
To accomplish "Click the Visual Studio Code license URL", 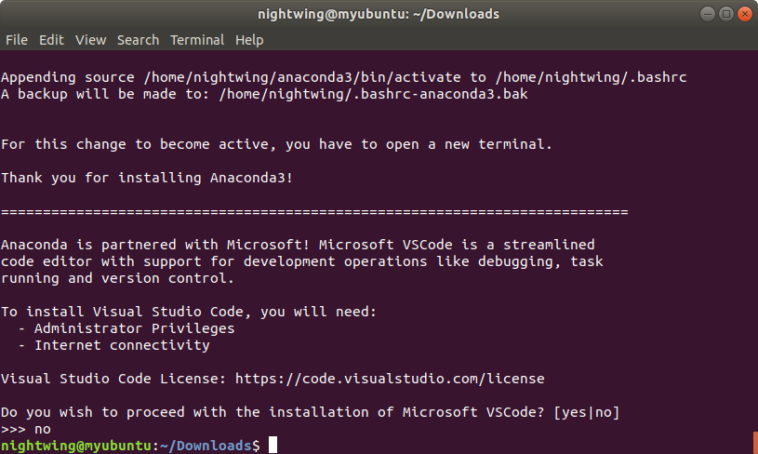I will click(x=390, y=379).
